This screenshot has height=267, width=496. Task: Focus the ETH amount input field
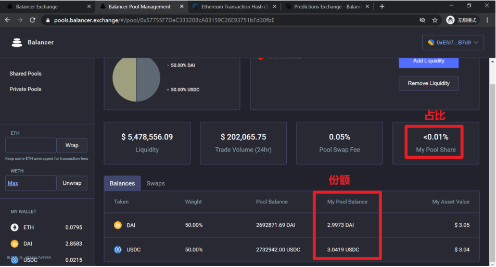(x=31, y=145)
